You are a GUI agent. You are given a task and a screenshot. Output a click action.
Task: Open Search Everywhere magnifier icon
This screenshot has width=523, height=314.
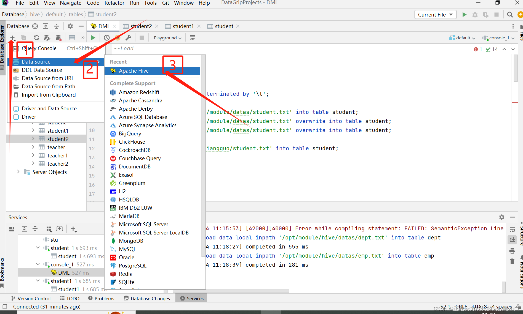click(x=510, y=15)
